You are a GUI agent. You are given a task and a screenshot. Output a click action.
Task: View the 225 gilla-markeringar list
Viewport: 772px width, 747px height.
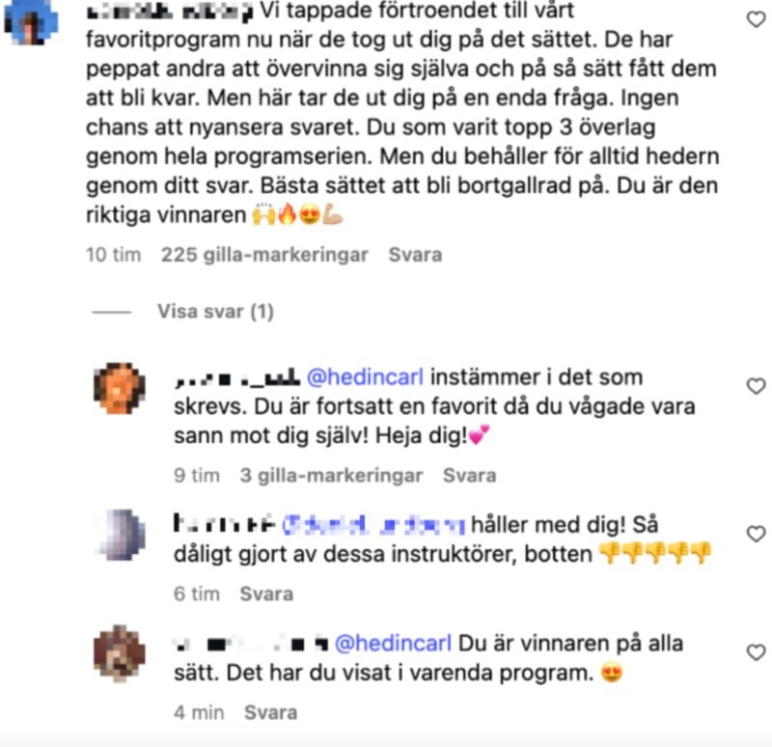tap(264, 255)
